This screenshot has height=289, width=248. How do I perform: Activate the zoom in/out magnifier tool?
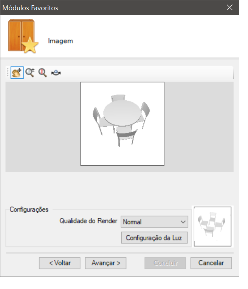[30, 73]
